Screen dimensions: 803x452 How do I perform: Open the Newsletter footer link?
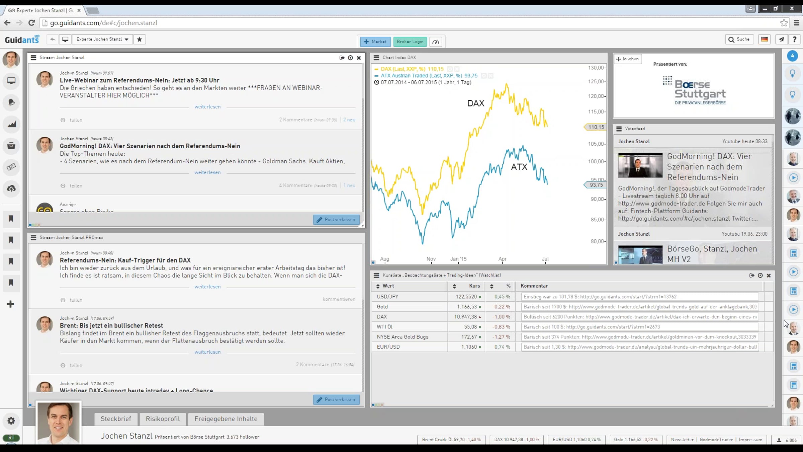click(682, 440)
